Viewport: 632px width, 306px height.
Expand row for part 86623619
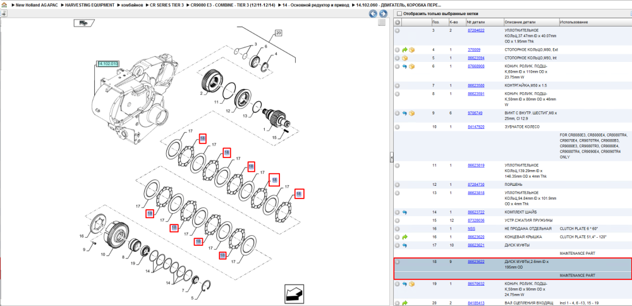pos(398,166)
